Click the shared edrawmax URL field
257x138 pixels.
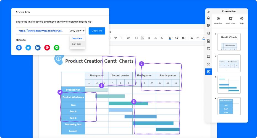[41, 31]
